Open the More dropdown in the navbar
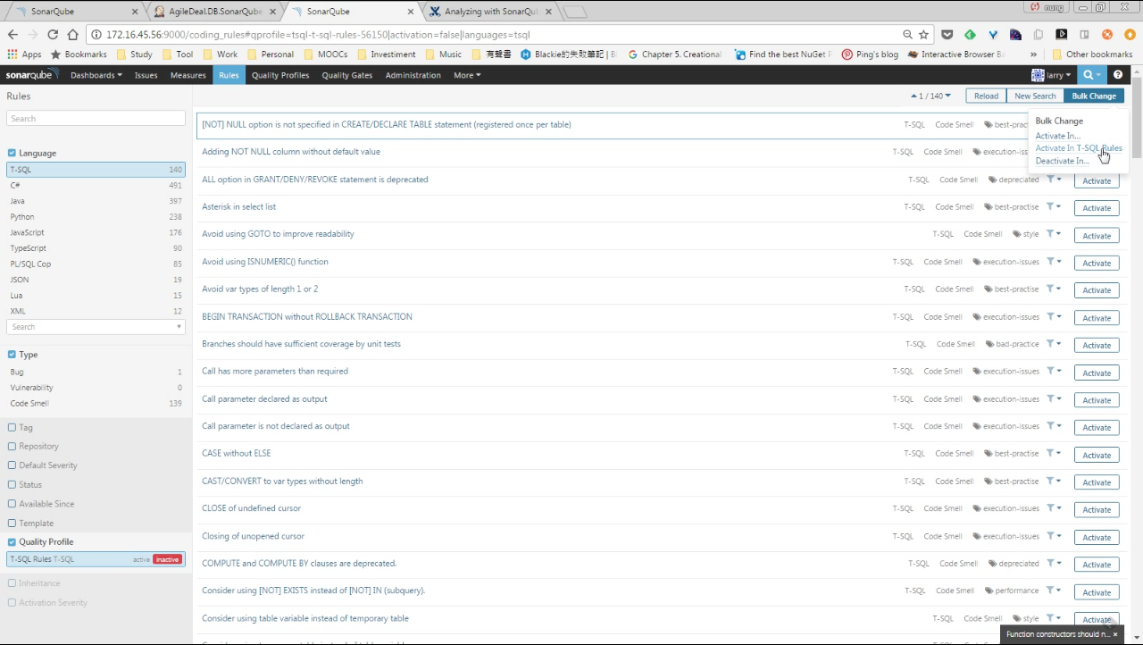 pos(467,75)
